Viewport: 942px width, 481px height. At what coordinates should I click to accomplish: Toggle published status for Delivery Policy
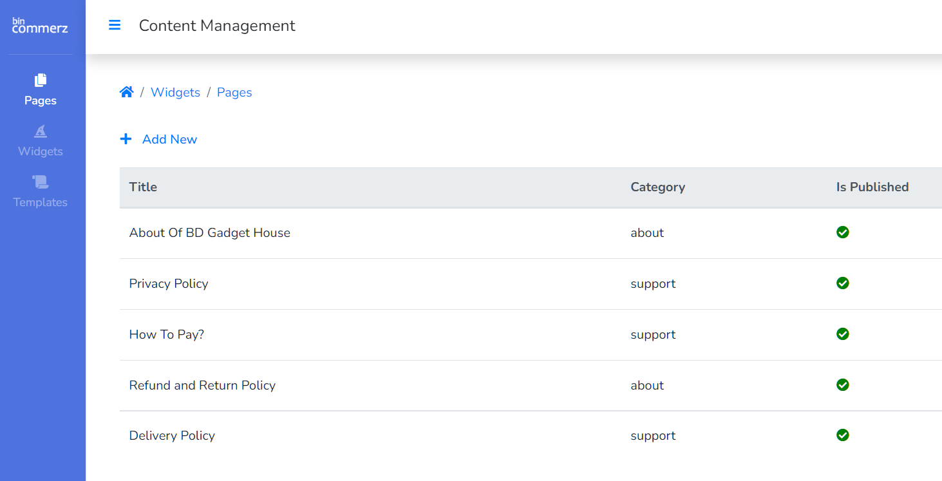tap(842, 435)
